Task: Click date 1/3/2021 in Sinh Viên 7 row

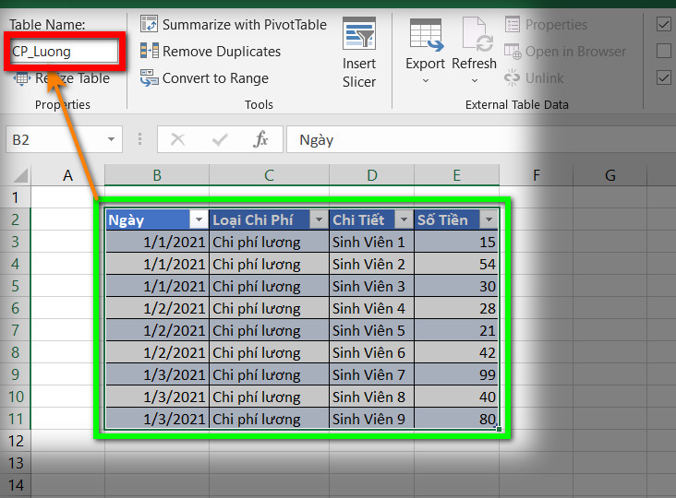Action: (x=157, y=375)
